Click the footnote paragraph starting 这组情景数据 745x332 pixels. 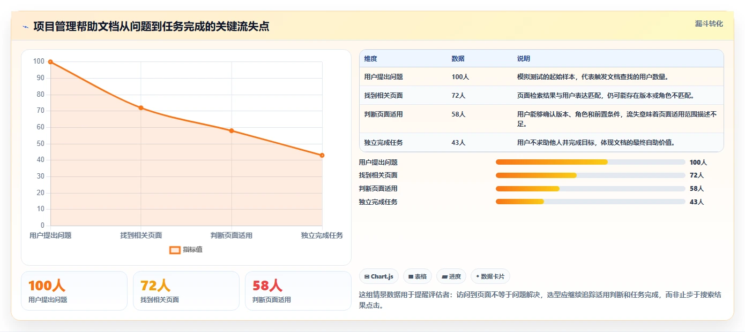(541, 300)
